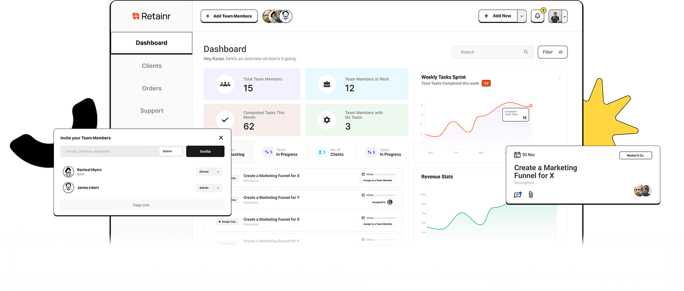Assign the first Funnel for X task to a member

click(378, 180)
